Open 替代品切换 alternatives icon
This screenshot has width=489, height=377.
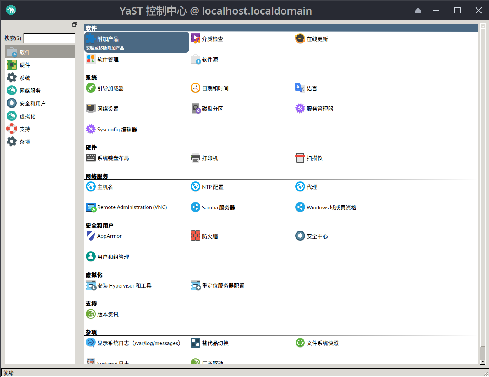(x=196, y=343)
